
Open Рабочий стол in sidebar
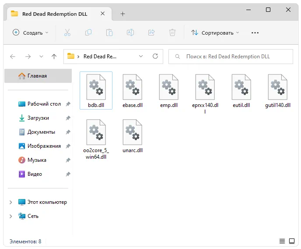click(39, 104)
